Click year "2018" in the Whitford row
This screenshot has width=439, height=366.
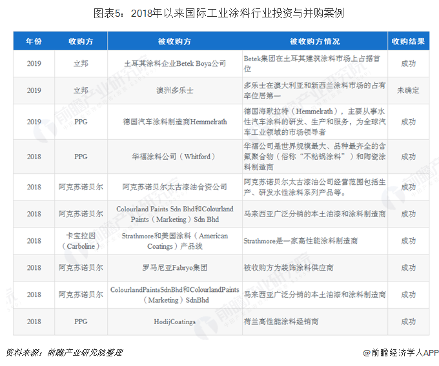[34, 157]
